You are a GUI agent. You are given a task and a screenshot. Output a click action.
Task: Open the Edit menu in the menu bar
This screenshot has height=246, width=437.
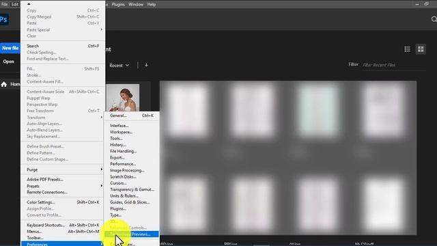point(15,4)
